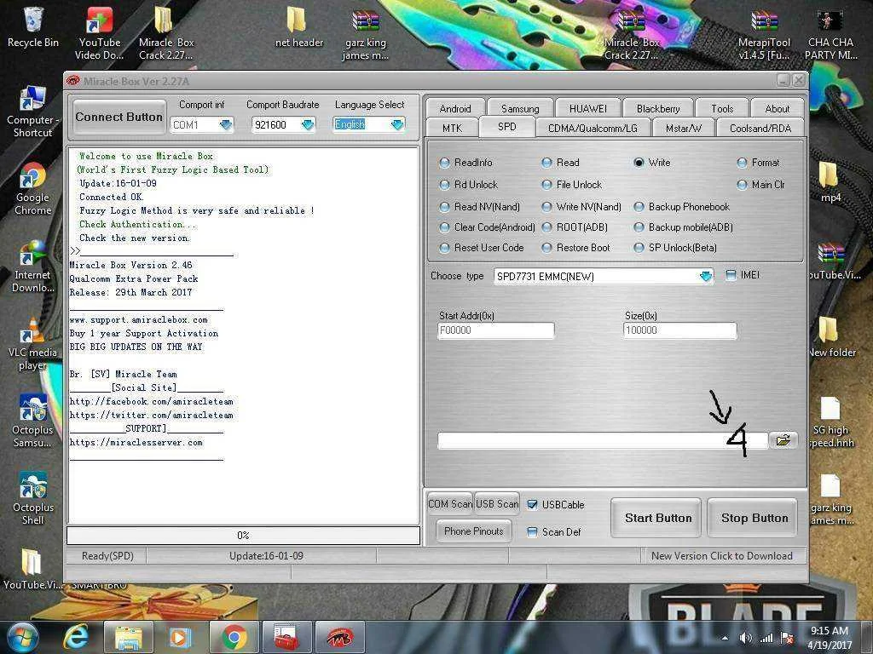Viewport: 873px width, 654px height.
Task: Click the Start Addr(0x) input field
Action: 495,330
